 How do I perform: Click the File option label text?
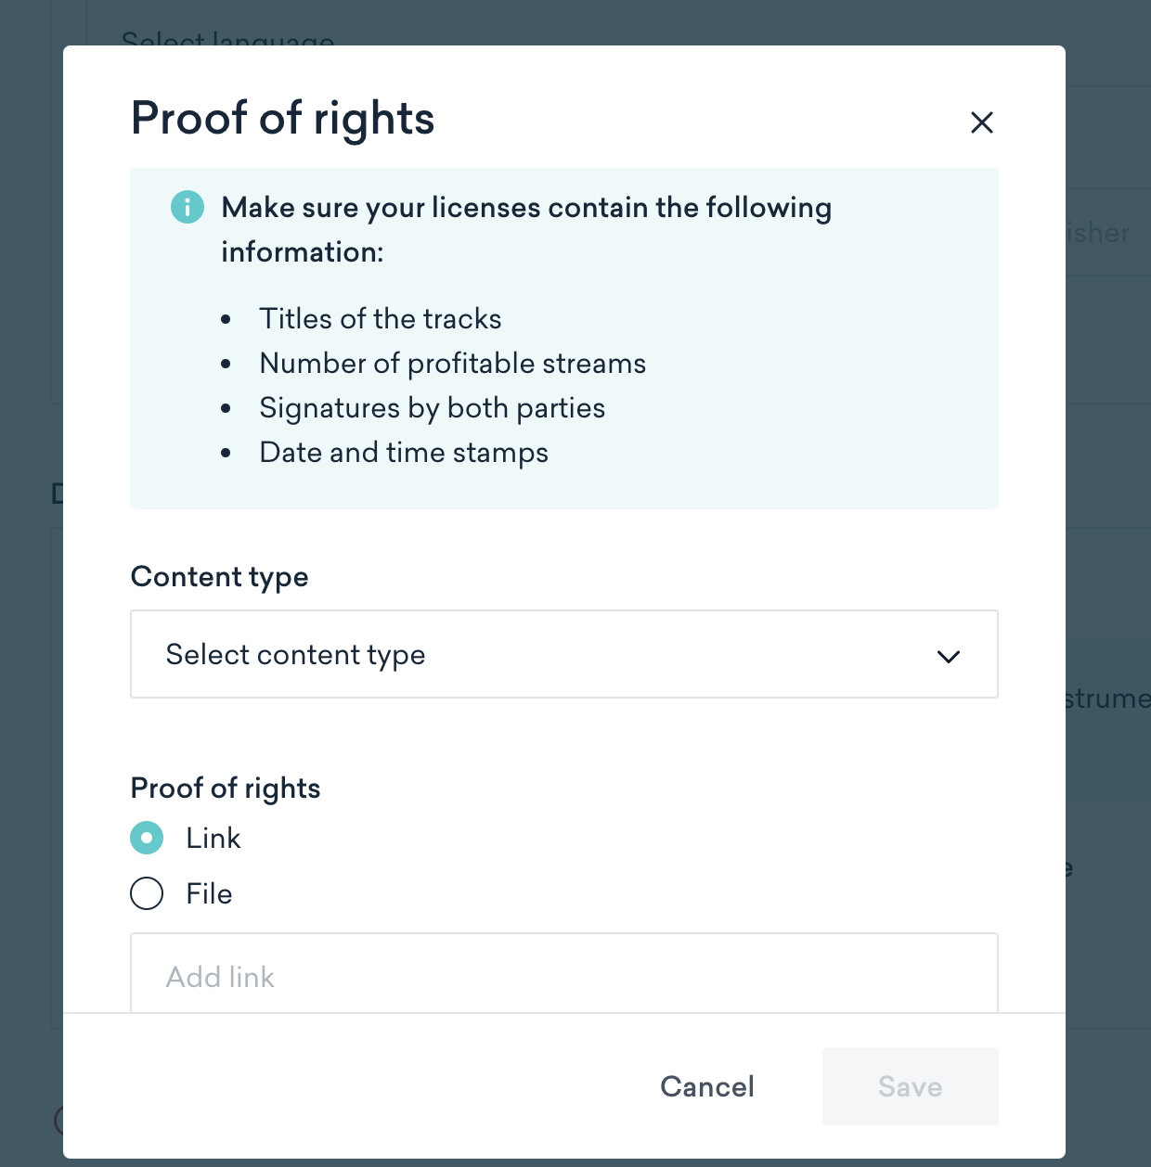point(209,893)
